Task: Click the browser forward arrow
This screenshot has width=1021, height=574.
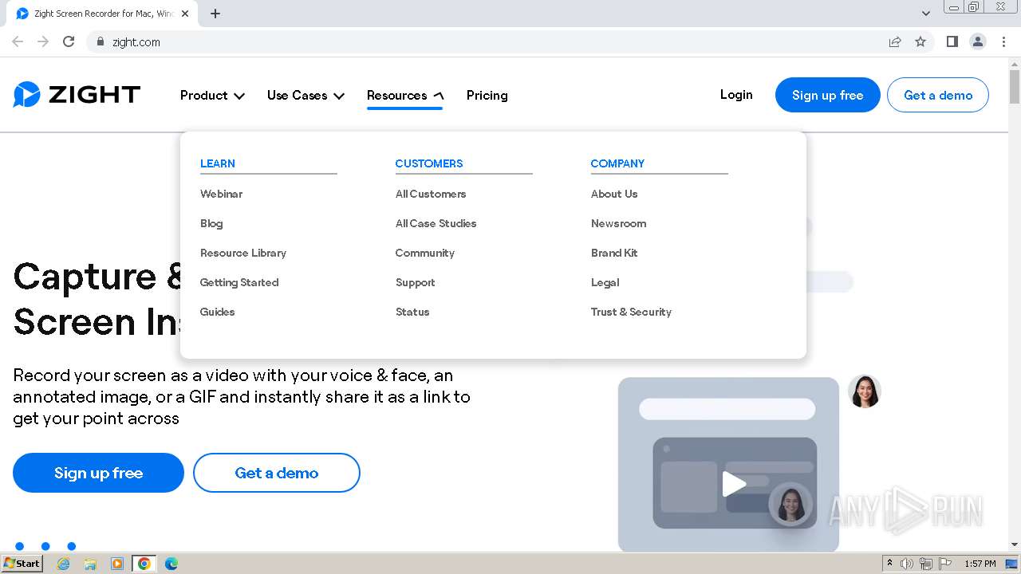Action: [43, 41]
